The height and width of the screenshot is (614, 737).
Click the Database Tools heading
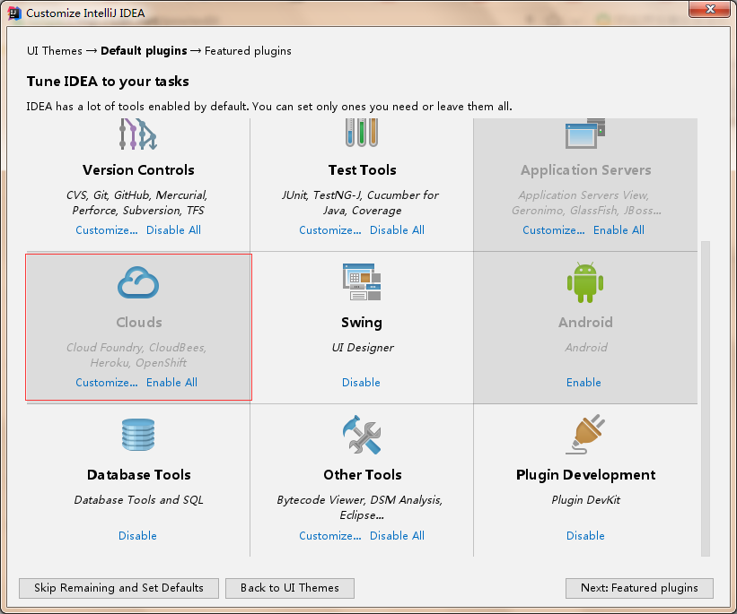tap(138, 475)
